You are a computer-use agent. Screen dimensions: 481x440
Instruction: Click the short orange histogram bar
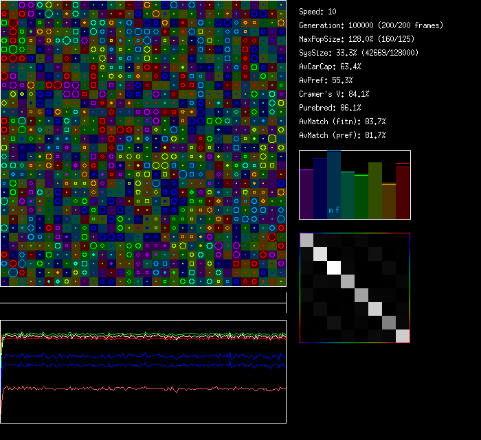point(389,200)
